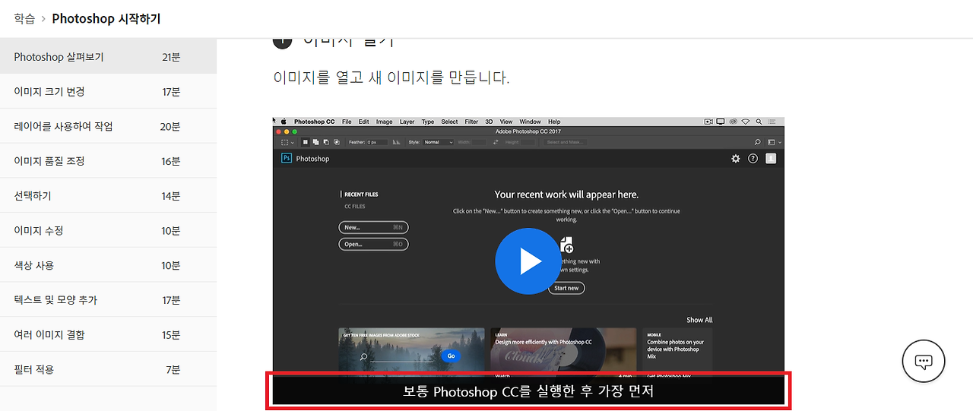Click the search magnifier in Photoshop options bar
This screenshot has height=411, width=973.
(757, 142)
